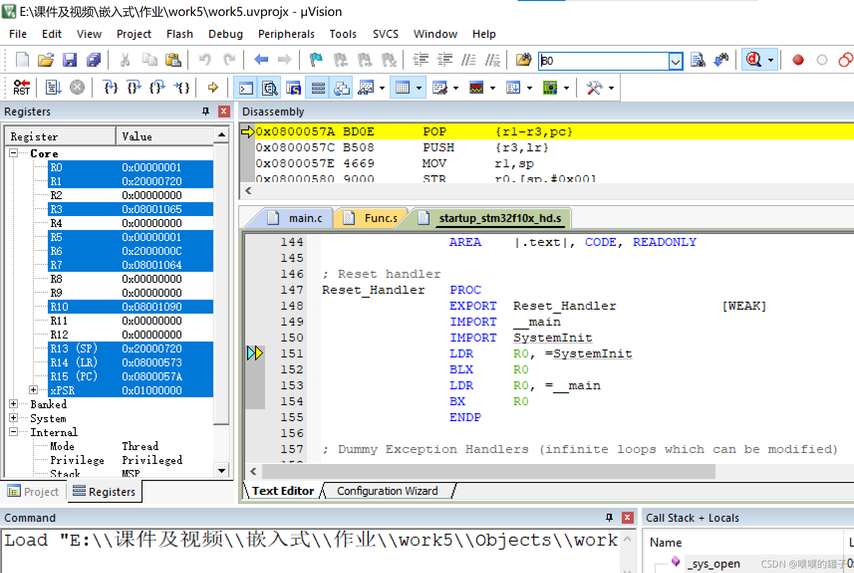The image size is (854, 573).
Task: Click the find text input field
Action: tap(604, 61)
